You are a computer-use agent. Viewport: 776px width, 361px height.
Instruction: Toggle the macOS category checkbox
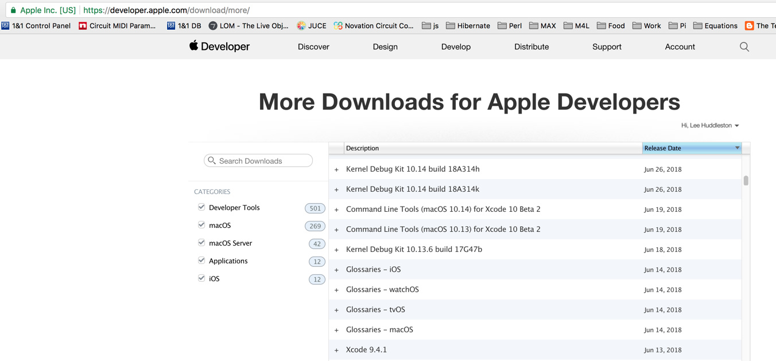pyautogui.click(x=201, y=225)
